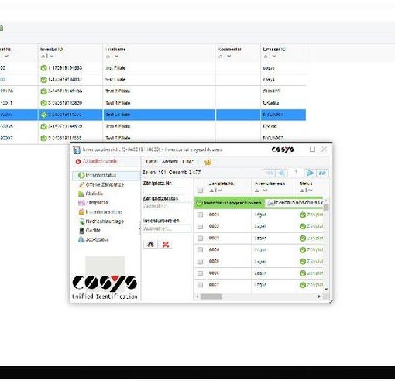This screenshot has width=395, height=381.
Task: Go to the next page arrow
Action: coord(310,173)
